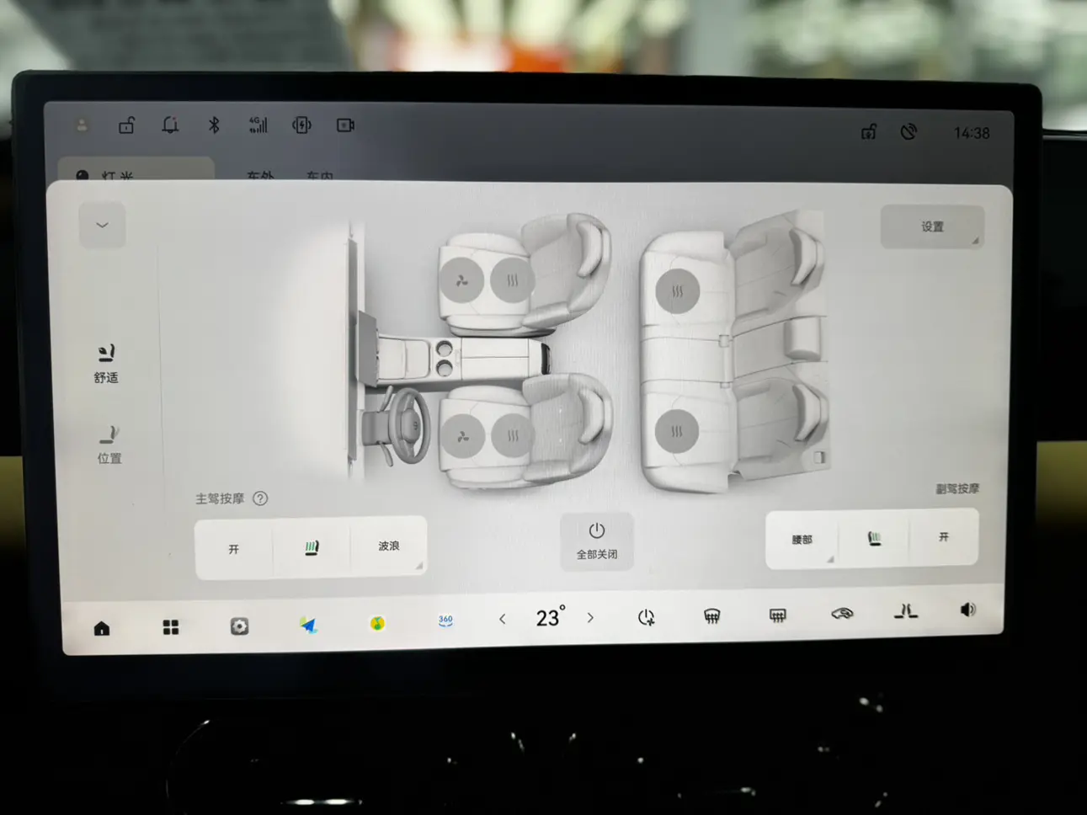
Task: Switch to the 舒适 comfort tab
Action: click(106, 364)
